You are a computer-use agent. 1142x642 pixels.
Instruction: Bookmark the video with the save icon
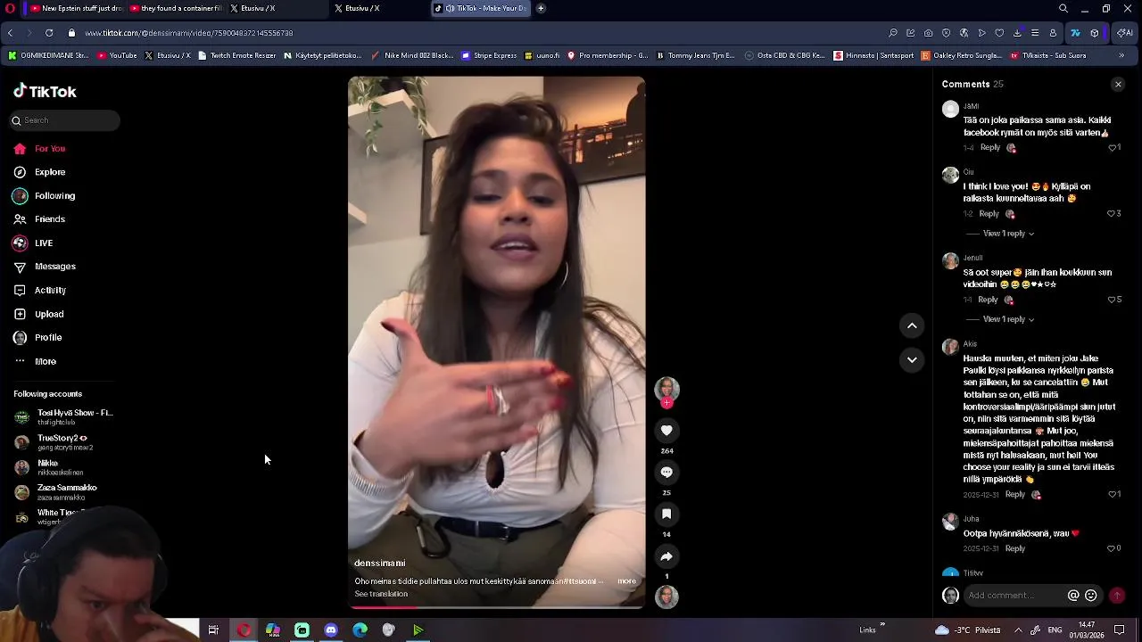666,514
